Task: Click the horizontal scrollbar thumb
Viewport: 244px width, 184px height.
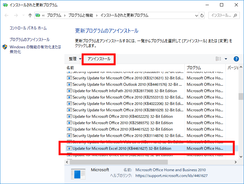Action: point(119,162)
